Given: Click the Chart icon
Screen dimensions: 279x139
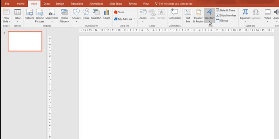Looking at the screenshot, I should point(107,14).
